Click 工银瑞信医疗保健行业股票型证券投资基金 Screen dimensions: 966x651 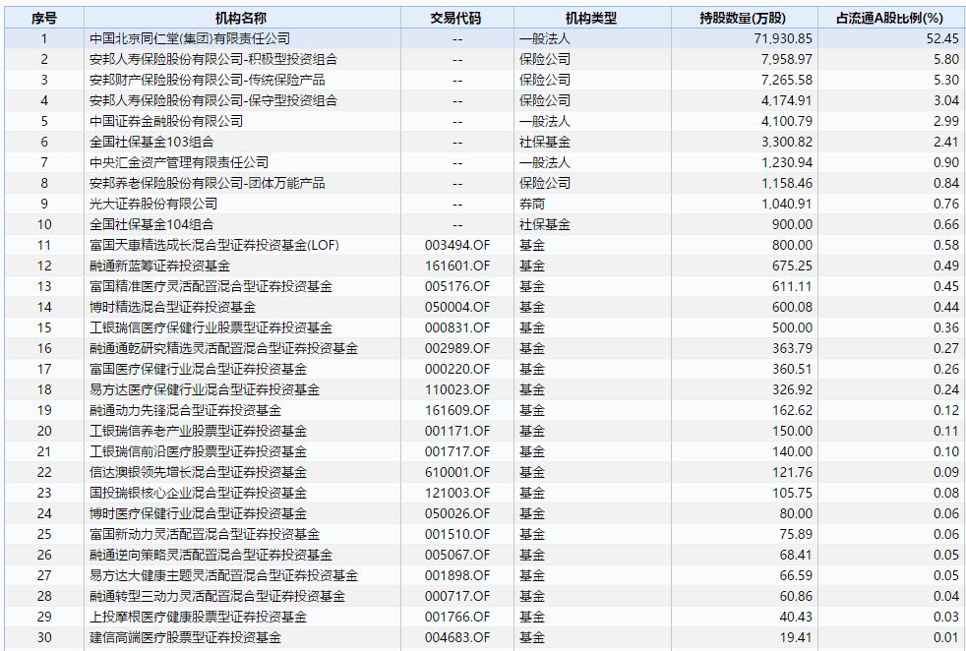click(211, 327)
